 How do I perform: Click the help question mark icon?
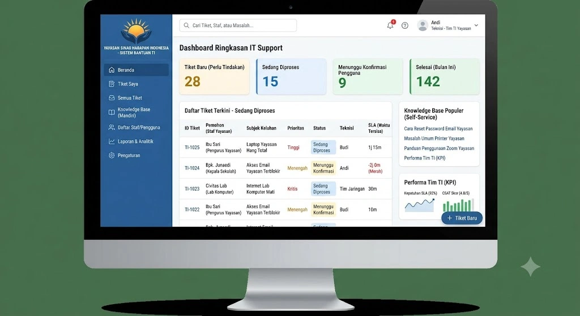tap(405, 25)
